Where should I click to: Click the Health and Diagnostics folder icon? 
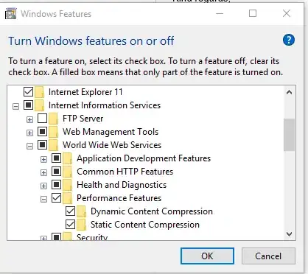(67, 185)
